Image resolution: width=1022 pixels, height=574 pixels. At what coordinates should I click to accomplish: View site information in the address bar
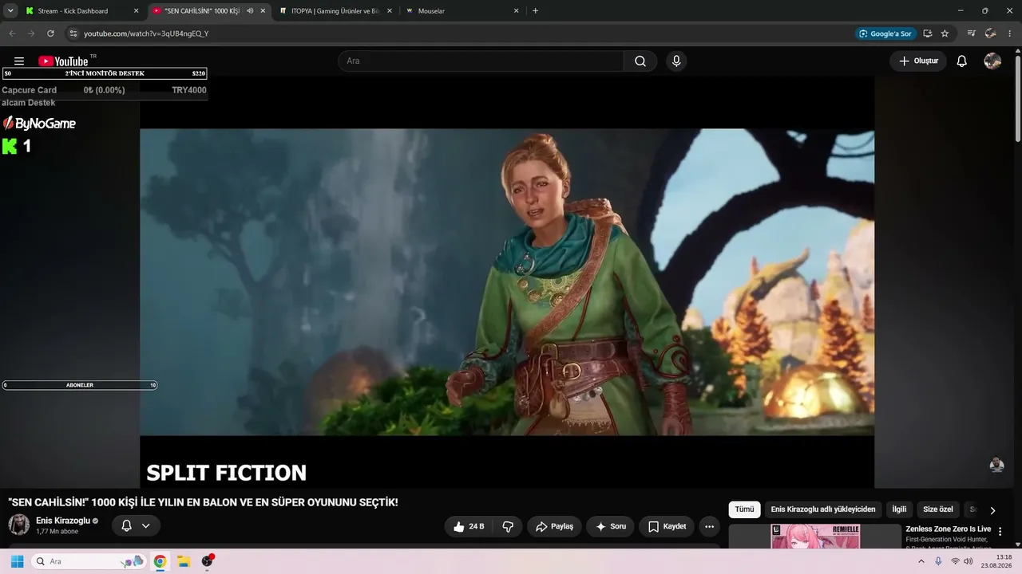(x=73, y=33)
